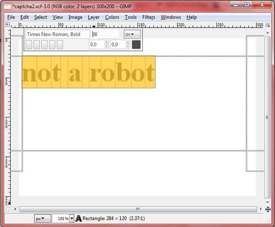Click the 193 % zoom field
Screen dimensions: 275x227
tap(61, 219)
